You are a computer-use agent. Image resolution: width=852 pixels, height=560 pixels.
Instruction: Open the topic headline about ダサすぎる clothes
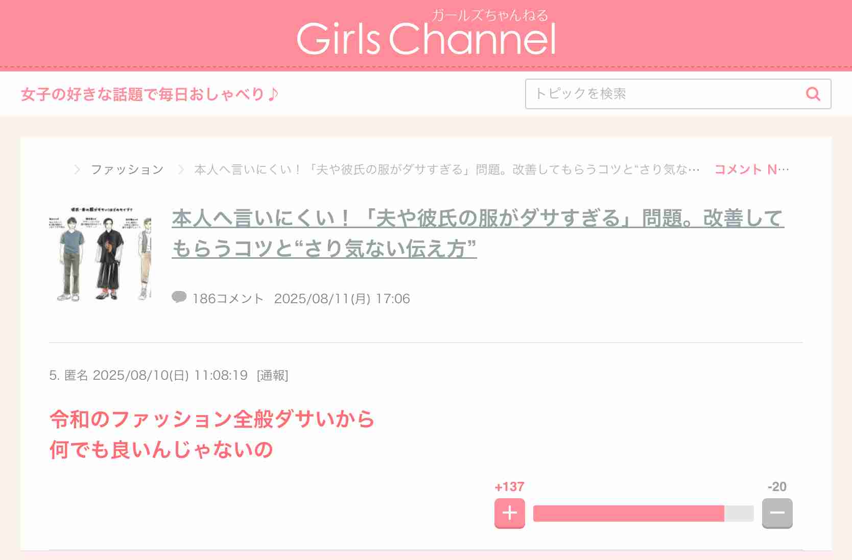[x=478, y=233]
